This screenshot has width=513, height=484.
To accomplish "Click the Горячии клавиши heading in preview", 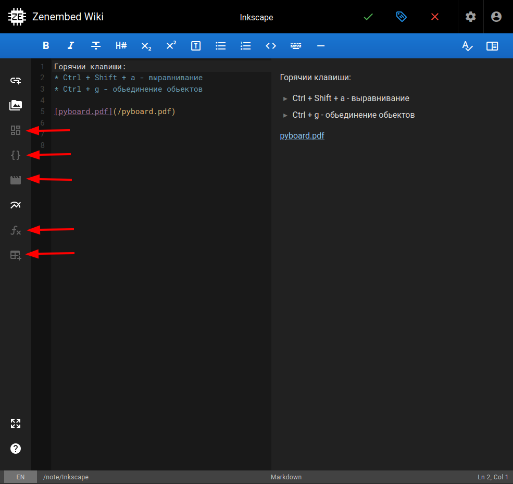I will 316,78.
